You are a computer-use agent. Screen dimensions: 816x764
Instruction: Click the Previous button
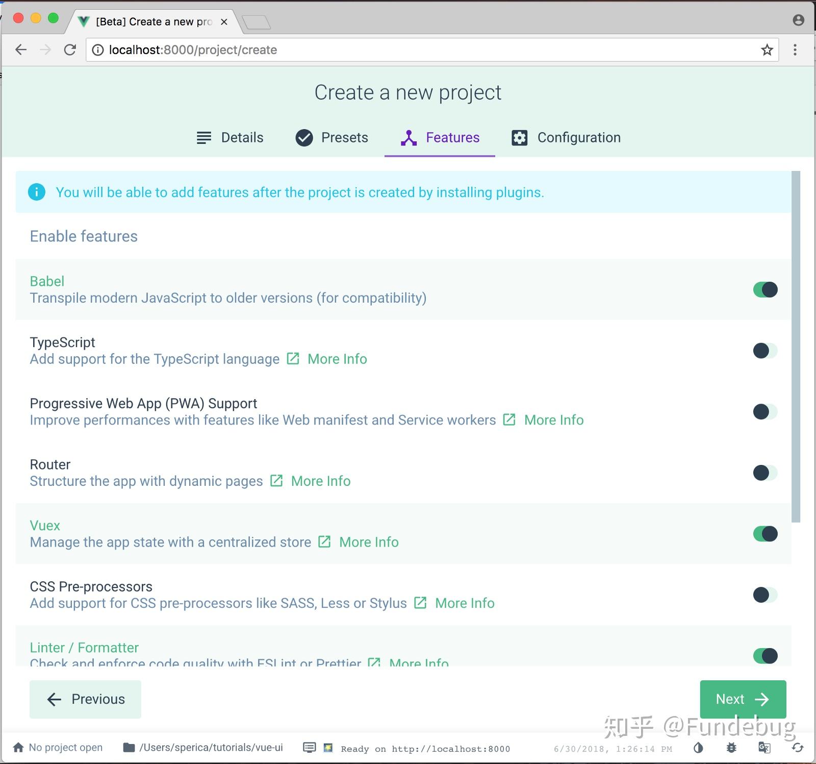[x=85, y=699]
